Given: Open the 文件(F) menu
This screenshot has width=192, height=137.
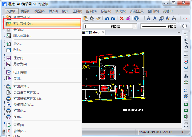Looking at the screenshot, I should (12, 11).
